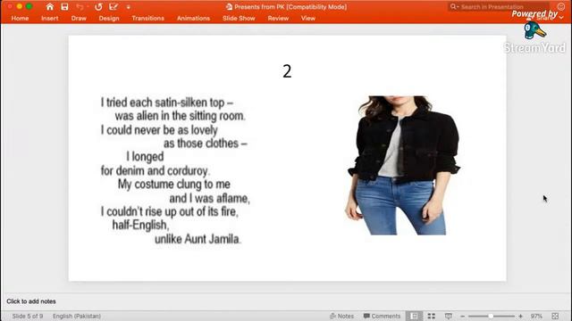Screen dimensions: 572x321
Task: Click poem line 'unlike Aunt Jamila.'
Action: click(198, 239)
